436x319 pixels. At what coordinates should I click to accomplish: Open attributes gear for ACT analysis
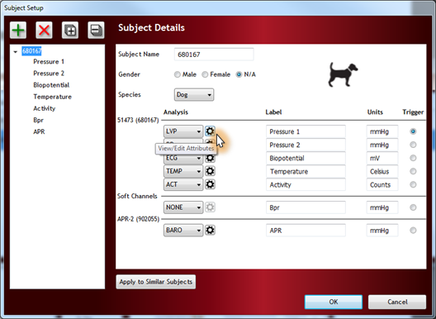point(210,184)
